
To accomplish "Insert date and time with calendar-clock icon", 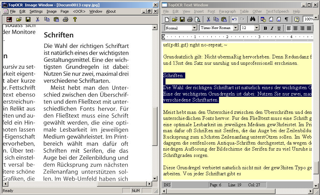I will coord(263,19).
